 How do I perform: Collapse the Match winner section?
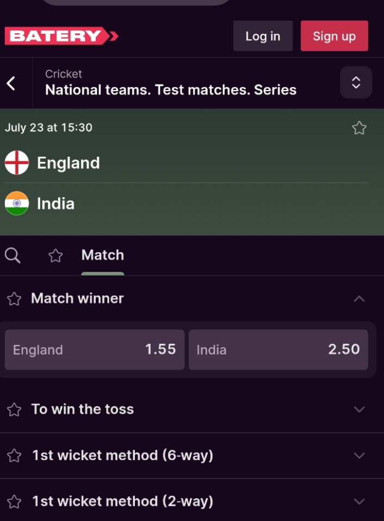point(358,299)
